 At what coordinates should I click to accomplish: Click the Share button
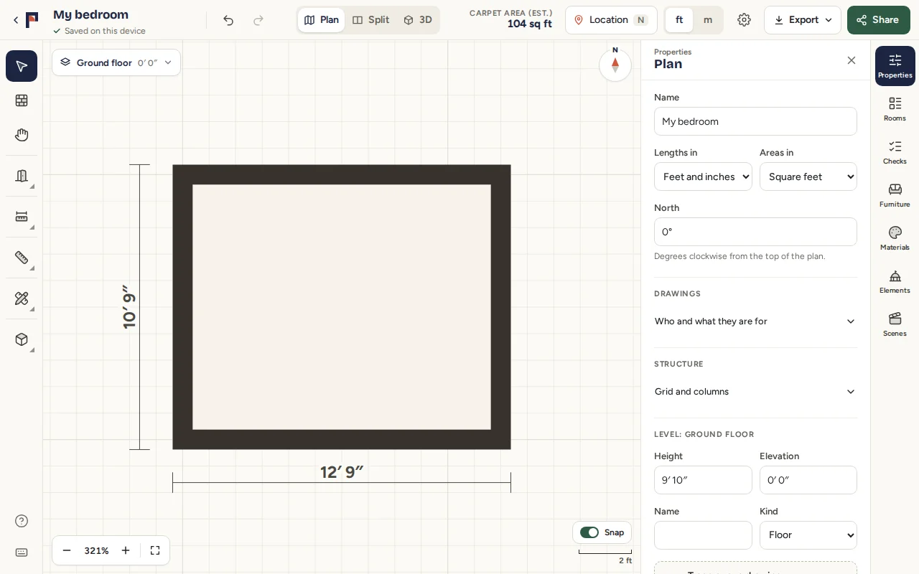click(x=879, y=20)
